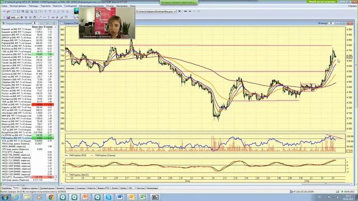Switch to the Заявки и сделки tab
This screenshot has height=201, width=358.
(30, 188)
